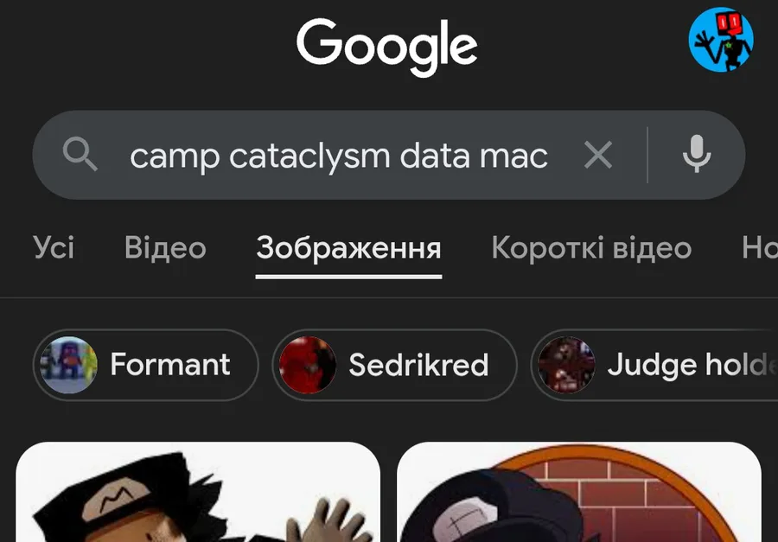778x542 pixels.
Task: Go to the Google logo homepage
Action: pyautogui.click(x=387, y=48)
